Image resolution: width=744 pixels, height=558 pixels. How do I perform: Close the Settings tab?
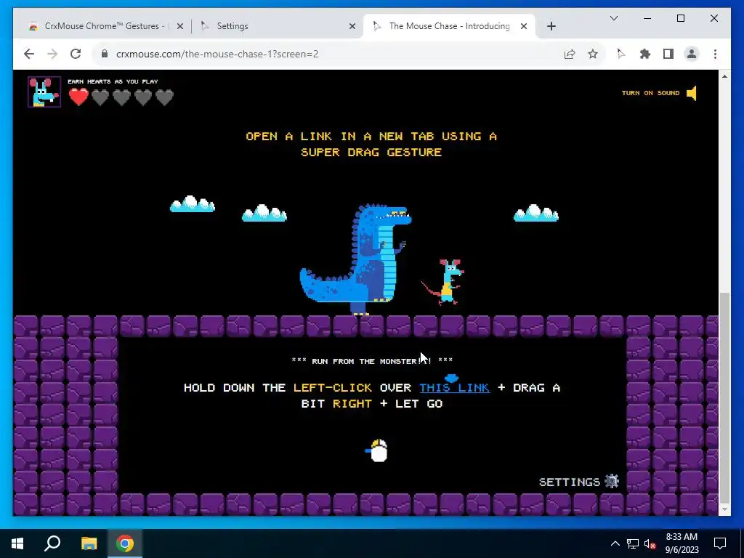point(352,27)
